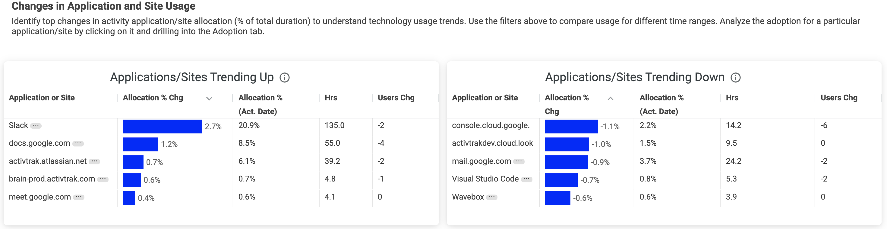The image size is (887, 229).
Task: Click console.cloud.google -6 users change
Action: 824,125
